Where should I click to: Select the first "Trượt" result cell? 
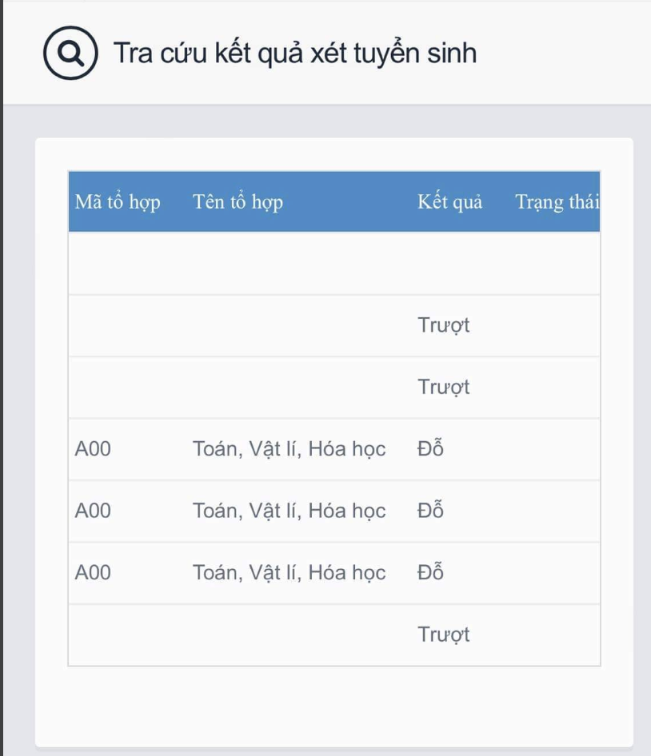click(443, 324)
